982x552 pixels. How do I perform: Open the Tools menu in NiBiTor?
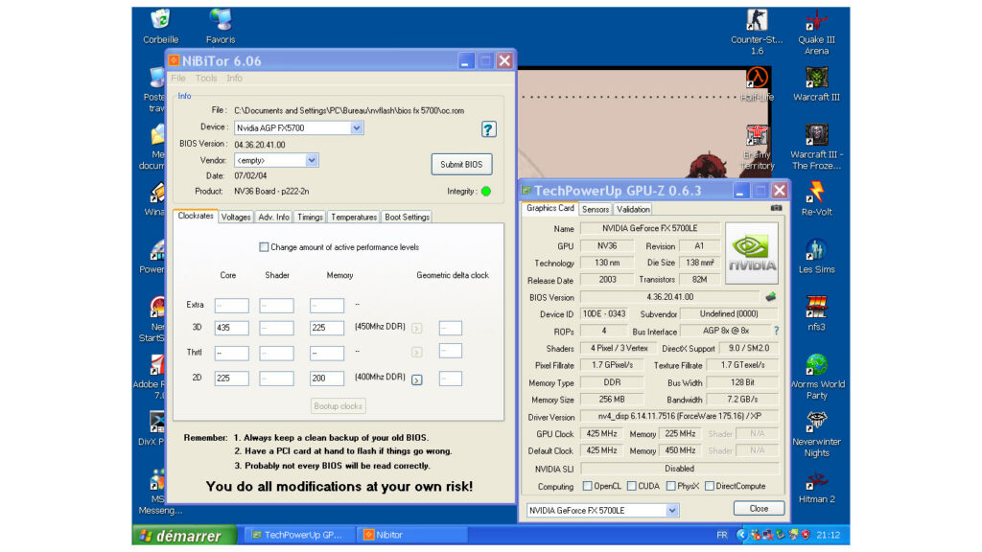205,79
